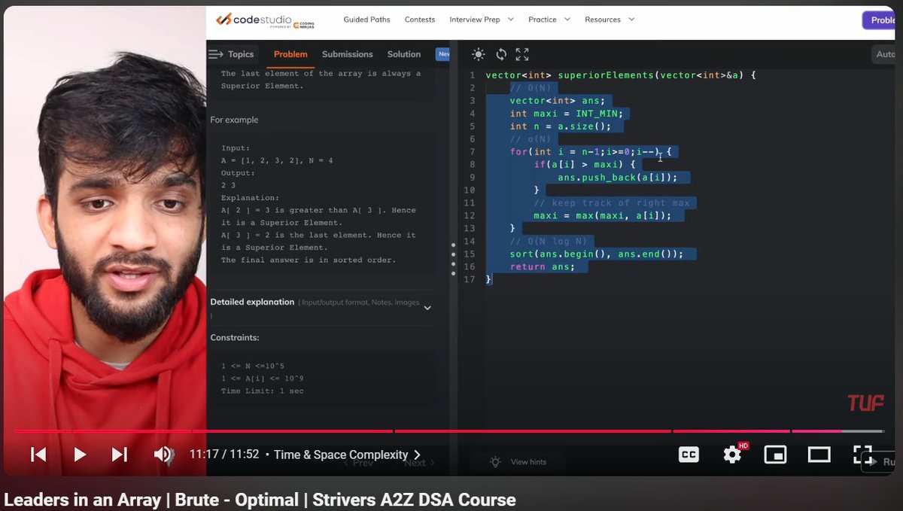Expand Interview Prep dropdown

482,20
